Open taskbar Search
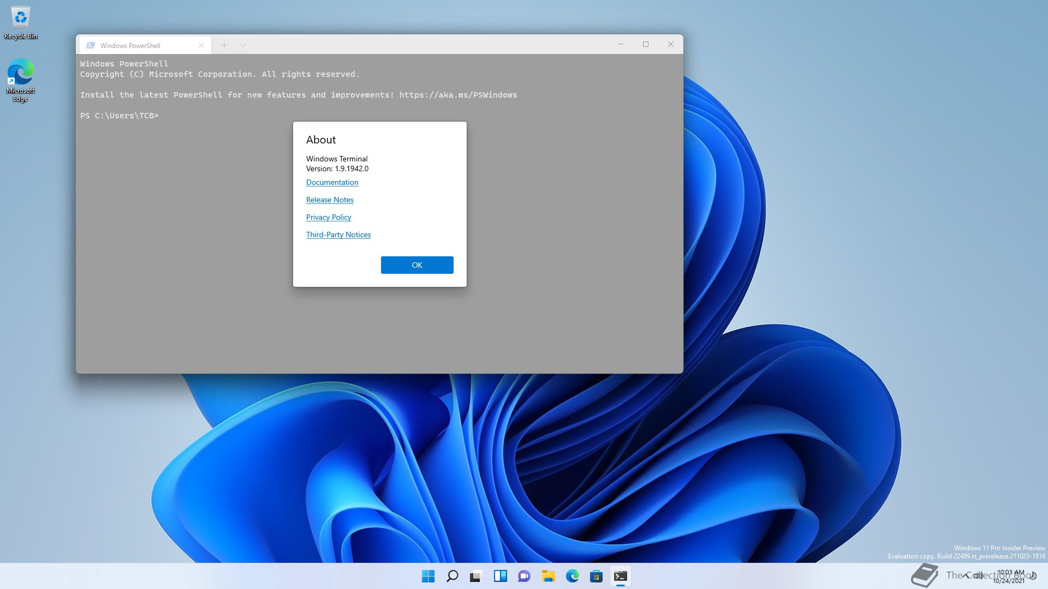The height and width of the screenshot is (589, 1048). tap(452, 576)
